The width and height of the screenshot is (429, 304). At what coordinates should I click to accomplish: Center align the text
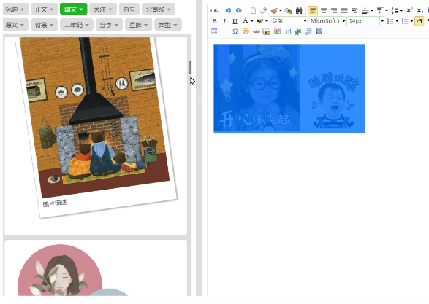(323, 11)
